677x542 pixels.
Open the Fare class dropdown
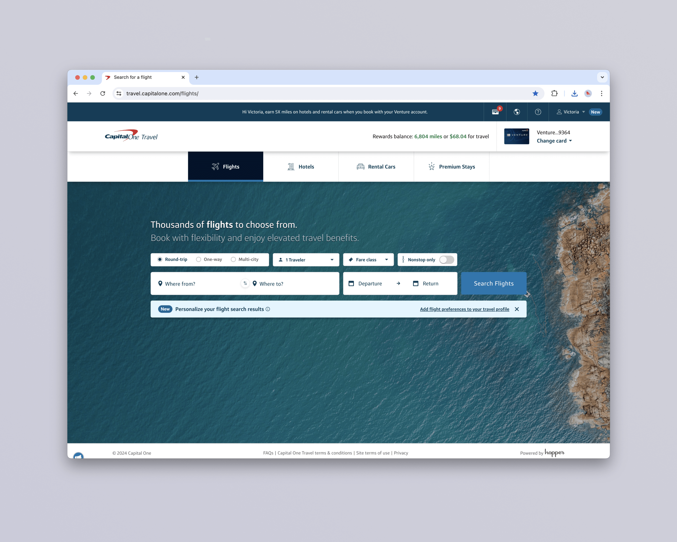click(368, 260)
